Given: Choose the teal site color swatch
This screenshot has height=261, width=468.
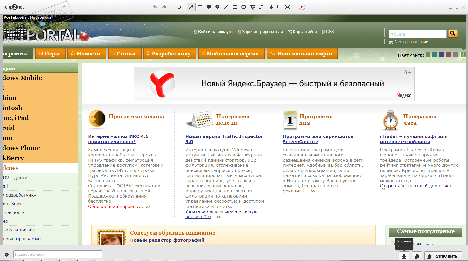Looking at the screenshot, I should pos(435,55).
